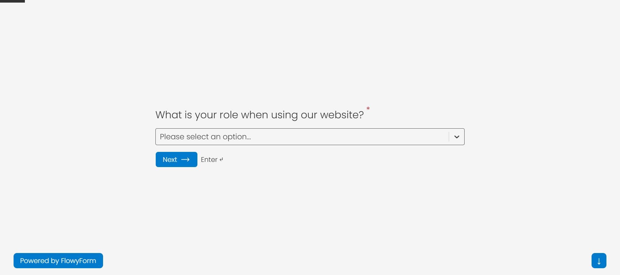The image size is (620, 275).
Task: Click the downward caret in select box
Action: pyautogui.click(x=457, y=137)
